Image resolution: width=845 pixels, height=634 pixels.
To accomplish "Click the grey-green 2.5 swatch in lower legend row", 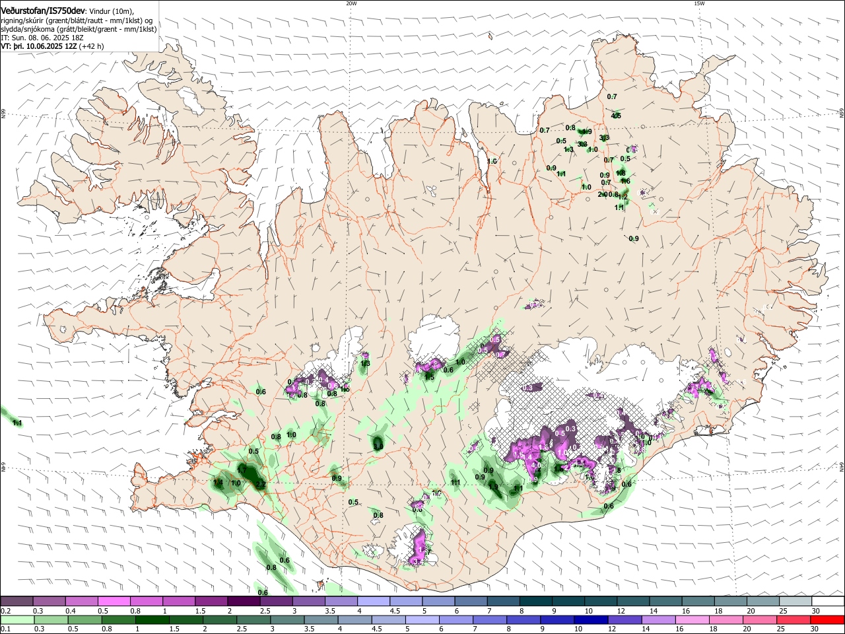I will 253,619.
